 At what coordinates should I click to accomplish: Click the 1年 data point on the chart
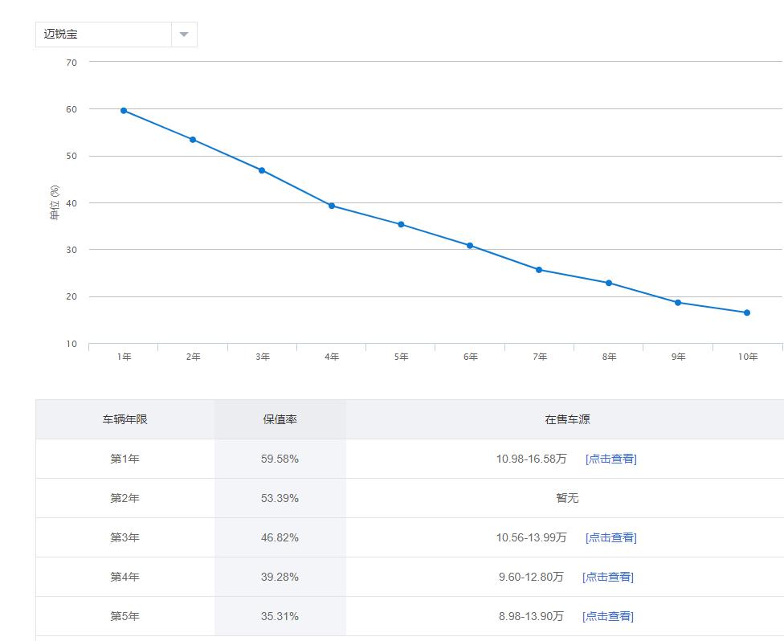click(124, 111)
